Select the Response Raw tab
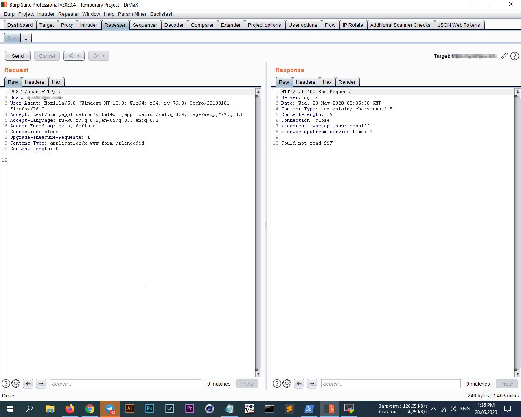The width and height of the screenshot is (521, 417). tap(284, 82)
